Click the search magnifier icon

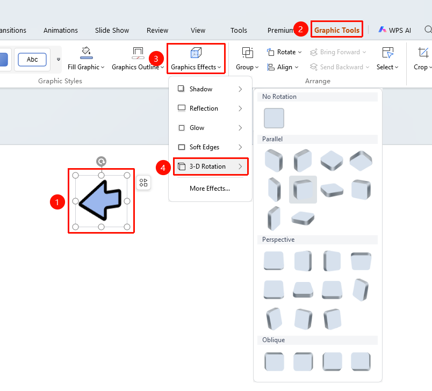click(428, 30)
